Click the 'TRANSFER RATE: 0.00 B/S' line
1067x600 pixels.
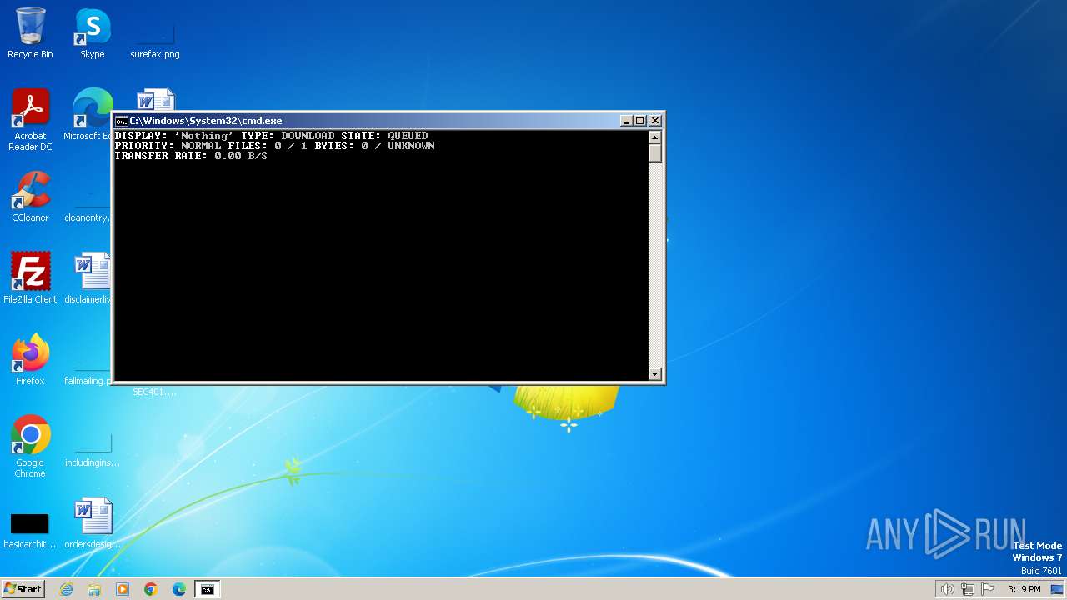click(191, 156)
